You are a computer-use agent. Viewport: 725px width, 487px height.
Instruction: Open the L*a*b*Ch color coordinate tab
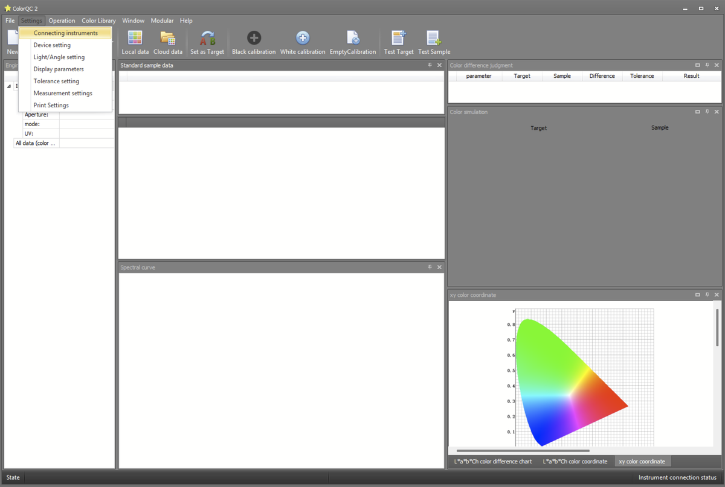pyautogui.click(x=575, y=462)
